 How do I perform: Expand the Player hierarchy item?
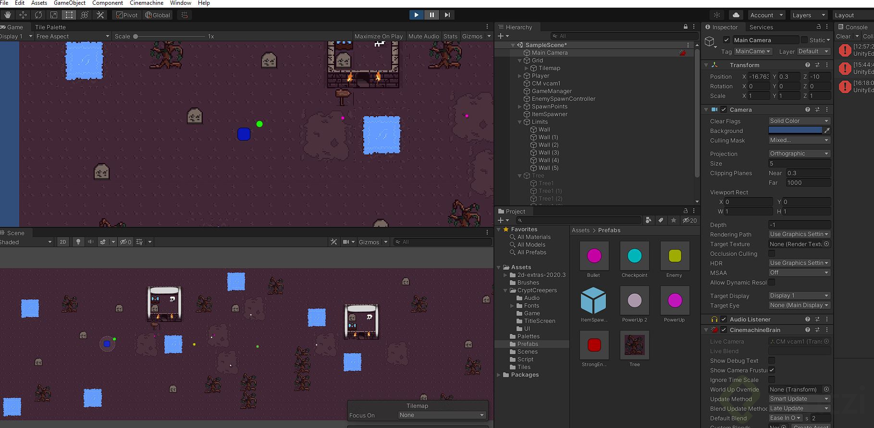pos(520,76)
